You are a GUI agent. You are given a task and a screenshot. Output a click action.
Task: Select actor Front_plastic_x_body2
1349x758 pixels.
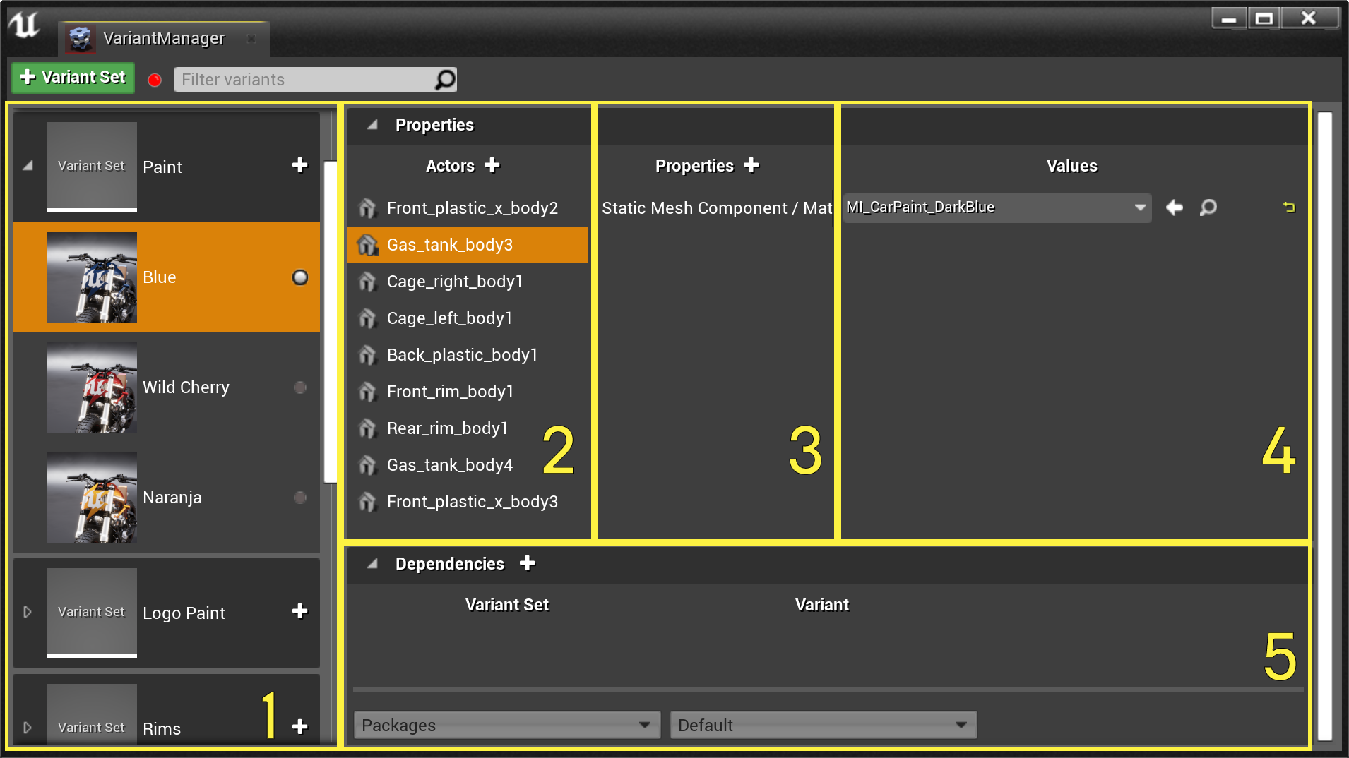click(468, 208)
